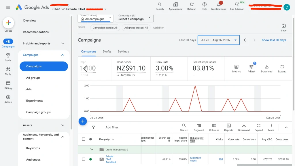
Task: Open Ask Advisor beta
Action: click(x=237, y=6)
